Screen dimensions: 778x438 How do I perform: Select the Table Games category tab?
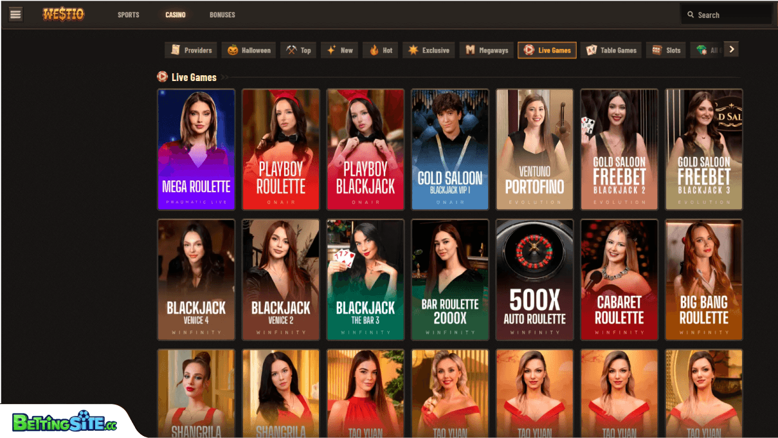coord(611,50)
